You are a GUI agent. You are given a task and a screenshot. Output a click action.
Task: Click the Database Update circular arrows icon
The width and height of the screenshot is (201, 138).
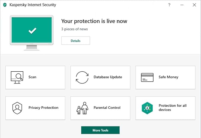pos(82,77)
